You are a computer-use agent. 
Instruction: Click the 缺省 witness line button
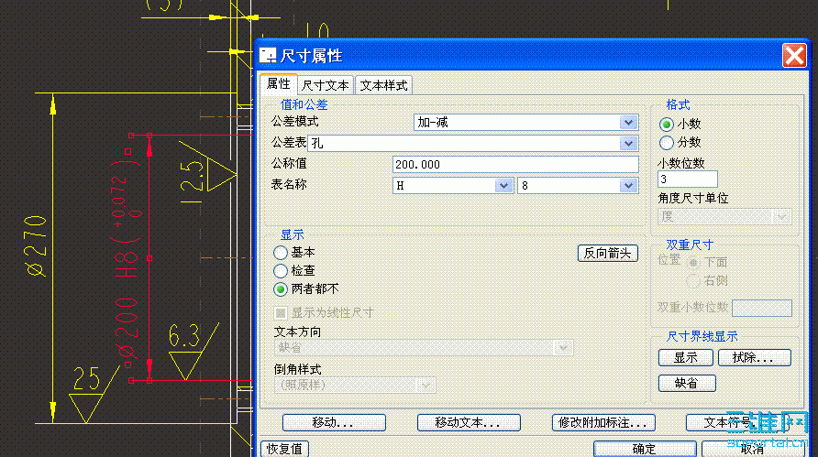687,384
